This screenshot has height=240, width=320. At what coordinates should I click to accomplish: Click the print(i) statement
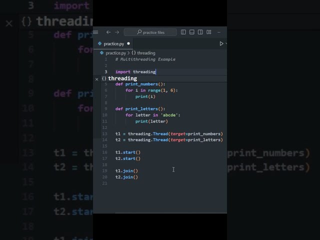145,96
